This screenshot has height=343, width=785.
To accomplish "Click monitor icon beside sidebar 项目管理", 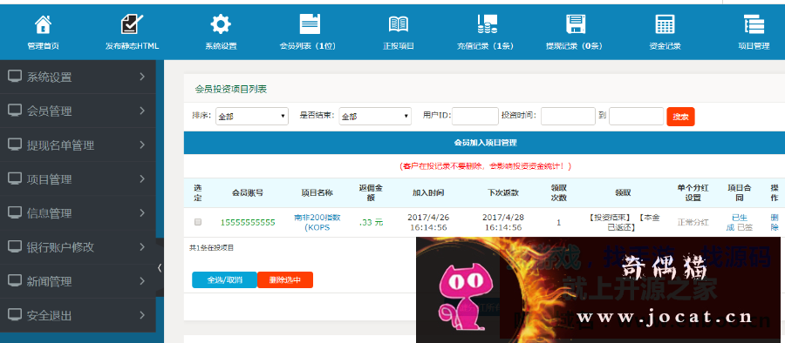I will (x=15, y=178).
